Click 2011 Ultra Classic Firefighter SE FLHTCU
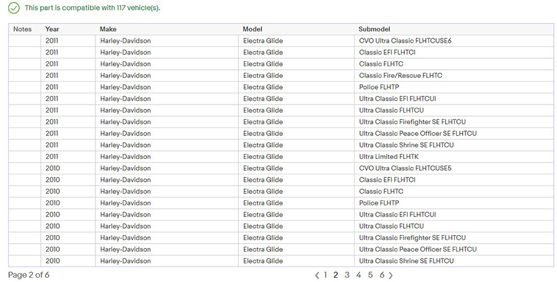Screen dimensions: 557x282 click(x=412, y=122)
